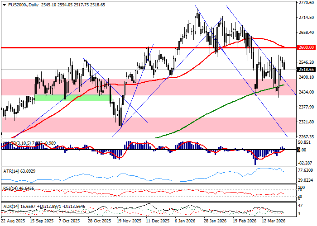Viewport: 317px width, 226px height.
Task: Click the FUS2000 Daily chart title
Action: [21, 5]
